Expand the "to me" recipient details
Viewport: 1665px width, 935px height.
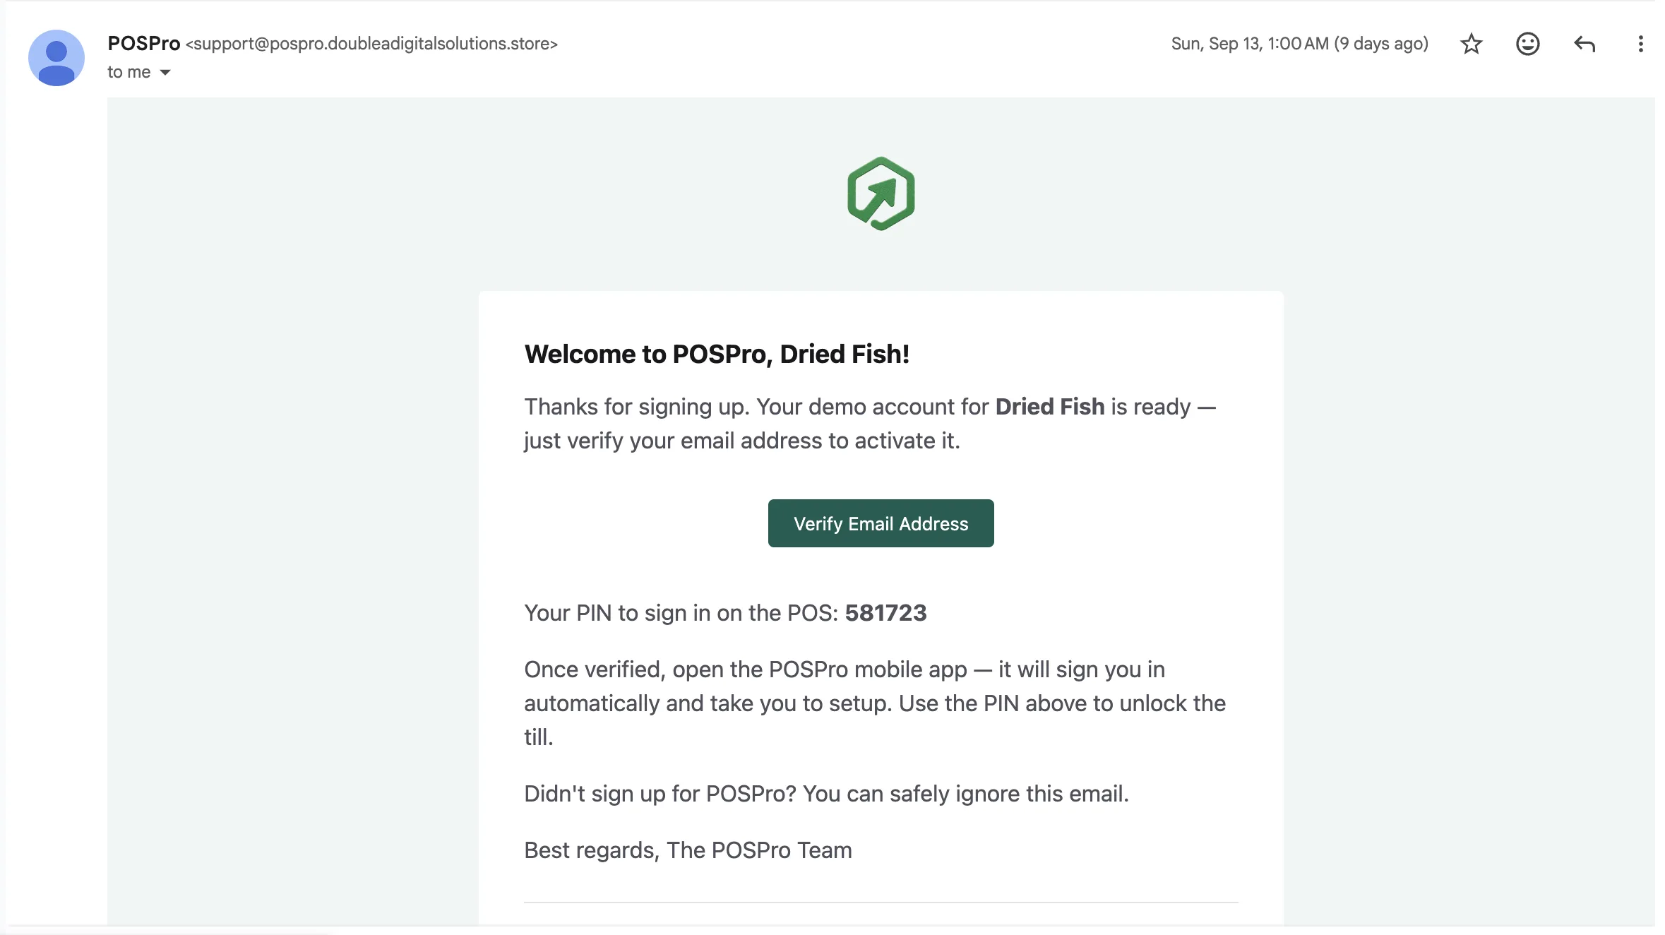[x=165, y=72]
